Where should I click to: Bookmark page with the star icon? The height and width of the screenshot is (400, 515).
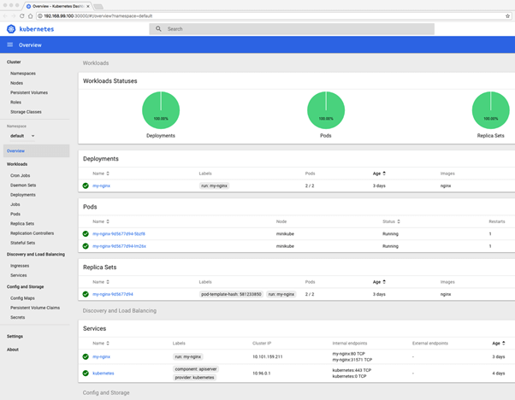[507, 15]
